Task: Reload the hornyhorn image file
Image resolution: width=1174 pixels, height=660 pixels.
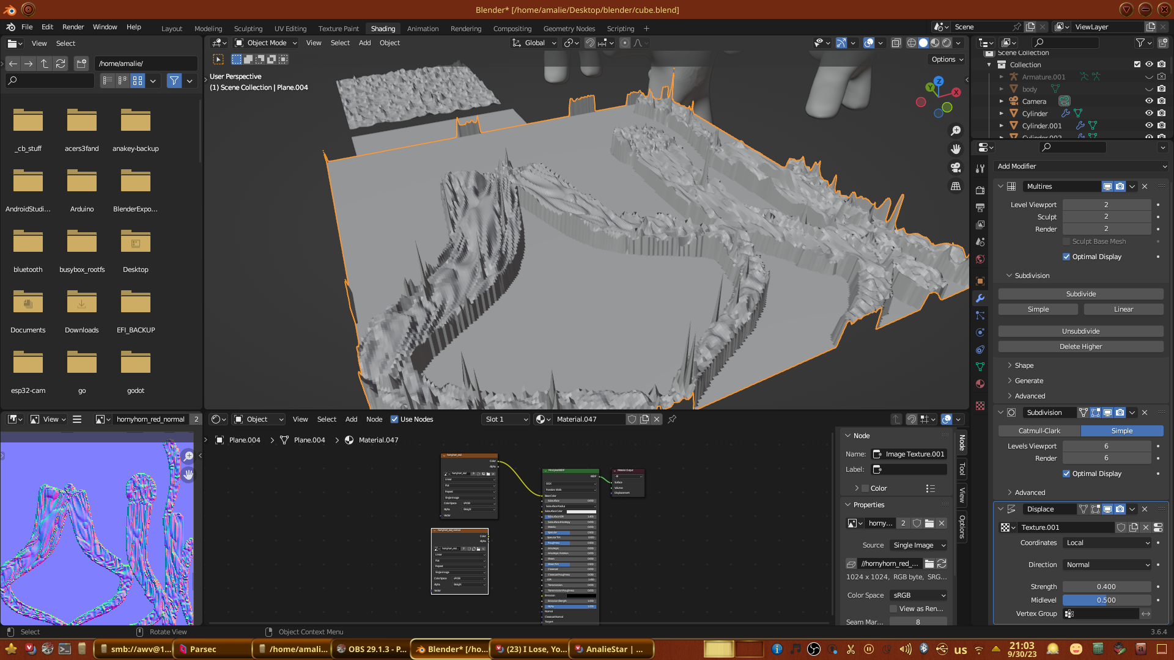Action: 942,563
